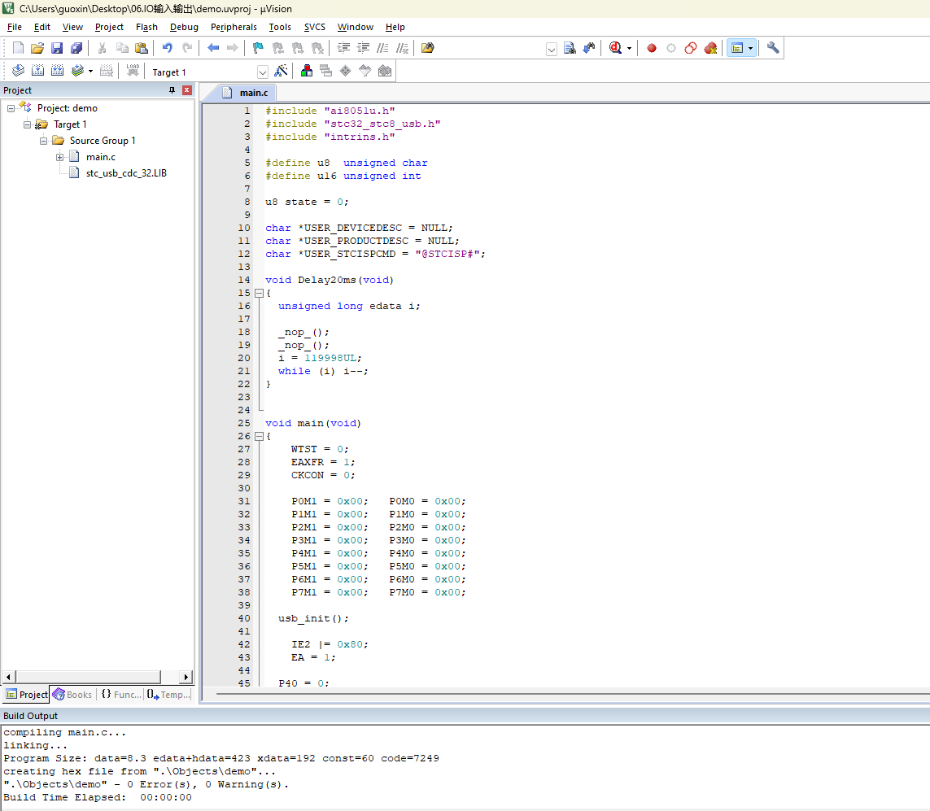Download code to flash with LOAD
The image size is (930, 811).
coord(133,71)
